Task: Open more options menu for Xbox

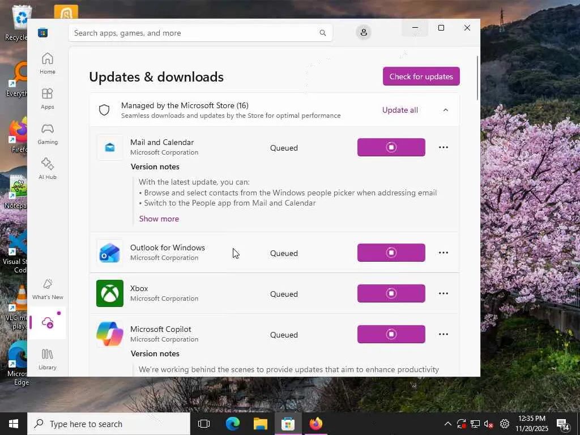Action: [x=443, y=293]
